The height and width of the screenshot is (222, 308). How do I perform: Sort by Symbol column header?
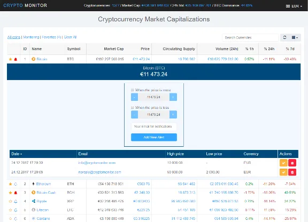tap(74, 49)
